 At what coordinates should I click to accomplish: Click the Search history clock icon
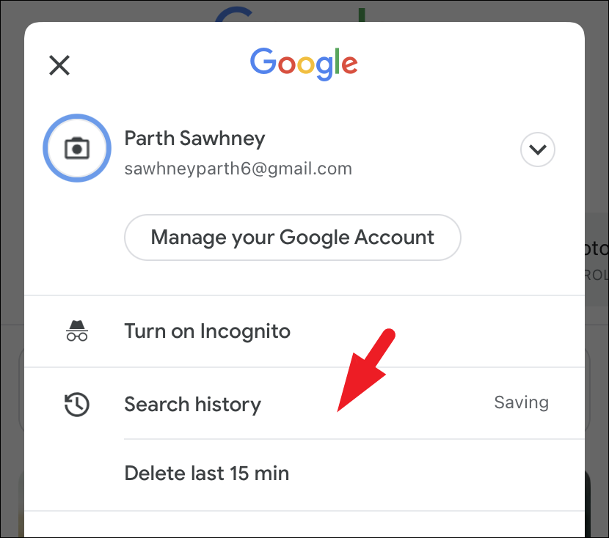(x=77, y=405)
